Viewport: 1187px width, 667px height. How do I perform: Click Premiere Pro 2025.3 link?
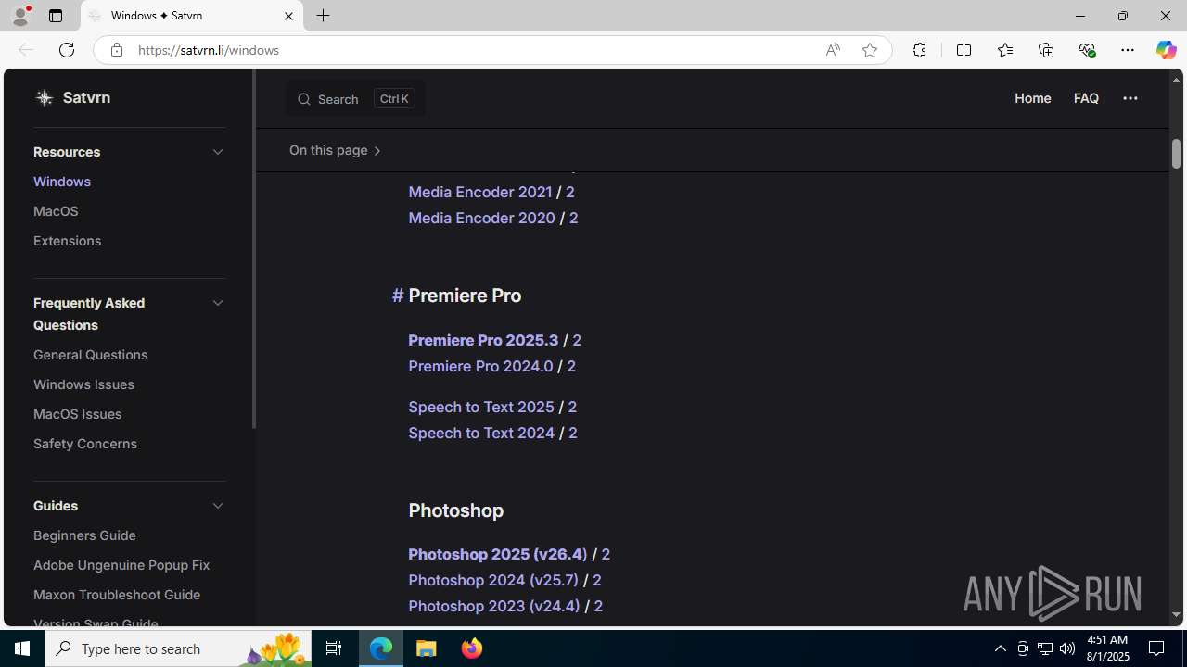click(483, 340)
